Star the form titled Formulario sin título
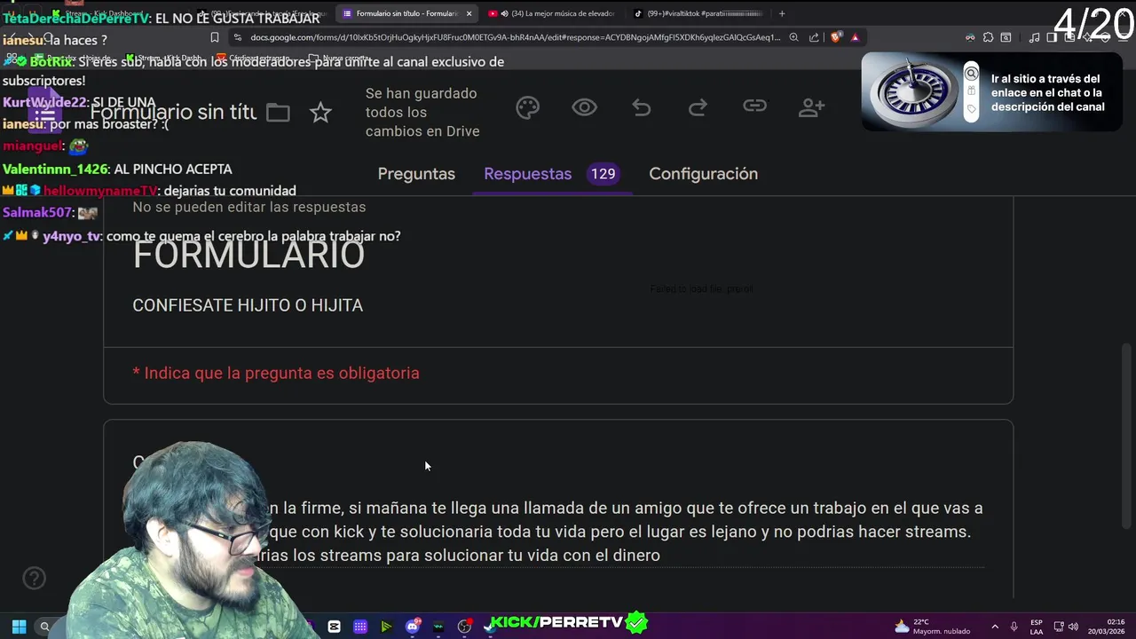Screen dimensions: 1136x639 (x=320, y=112)
